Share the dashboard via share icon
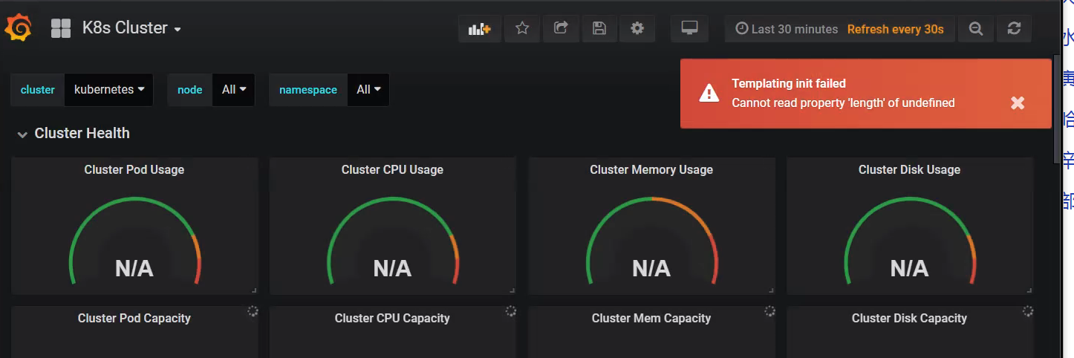 point(561,29)
